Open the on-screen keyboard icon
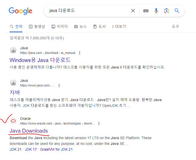The height and width of the screenshot is (160, 196). click(146, 11)
